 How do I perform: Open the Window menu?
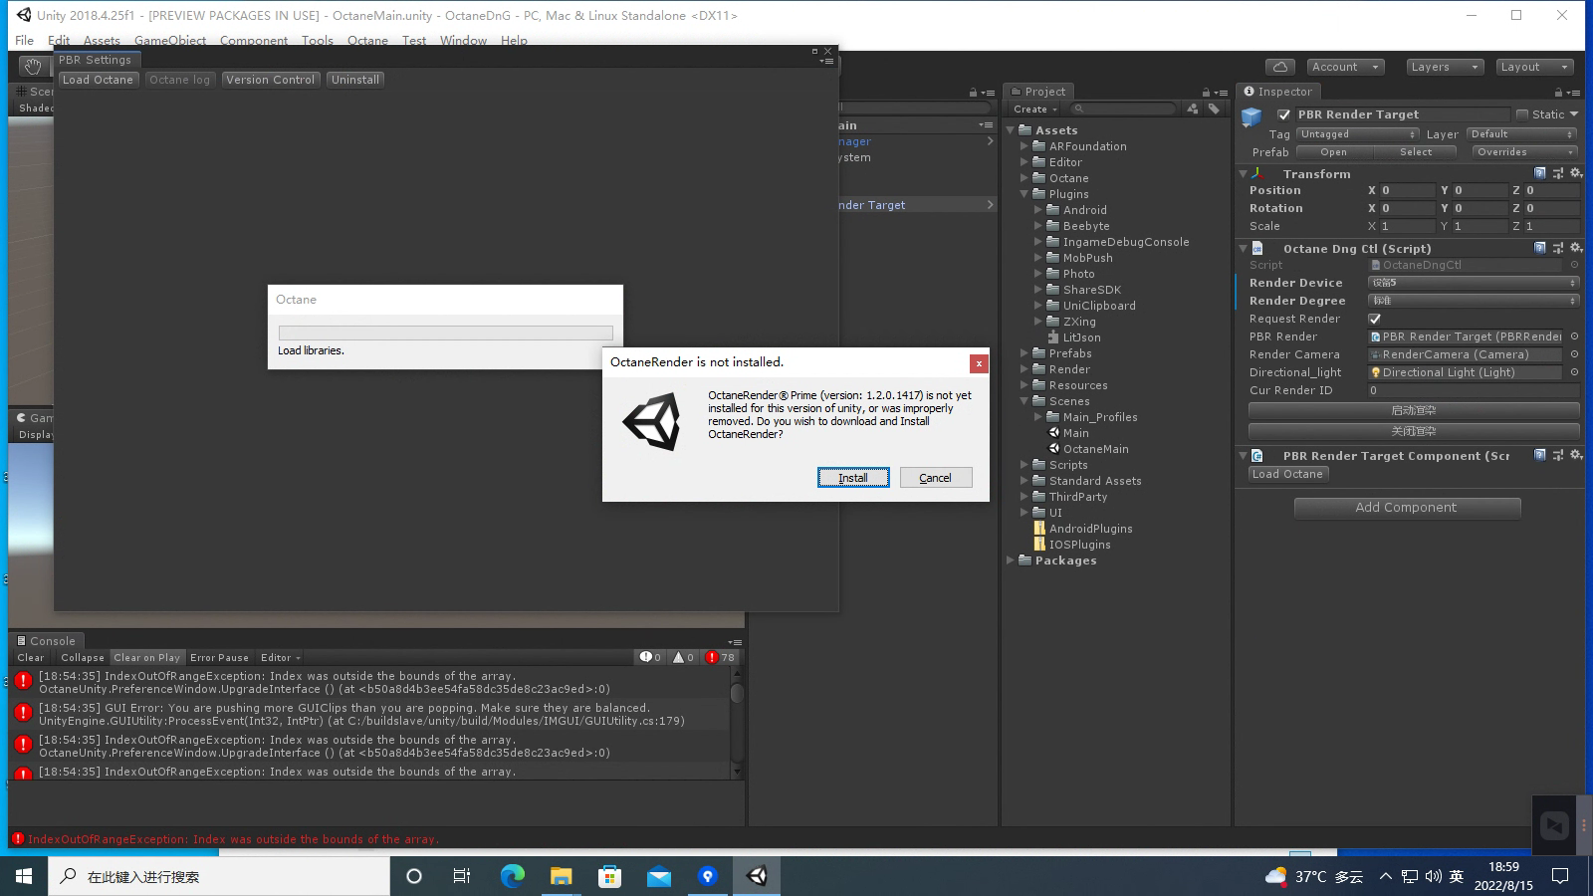click(463, 41)
